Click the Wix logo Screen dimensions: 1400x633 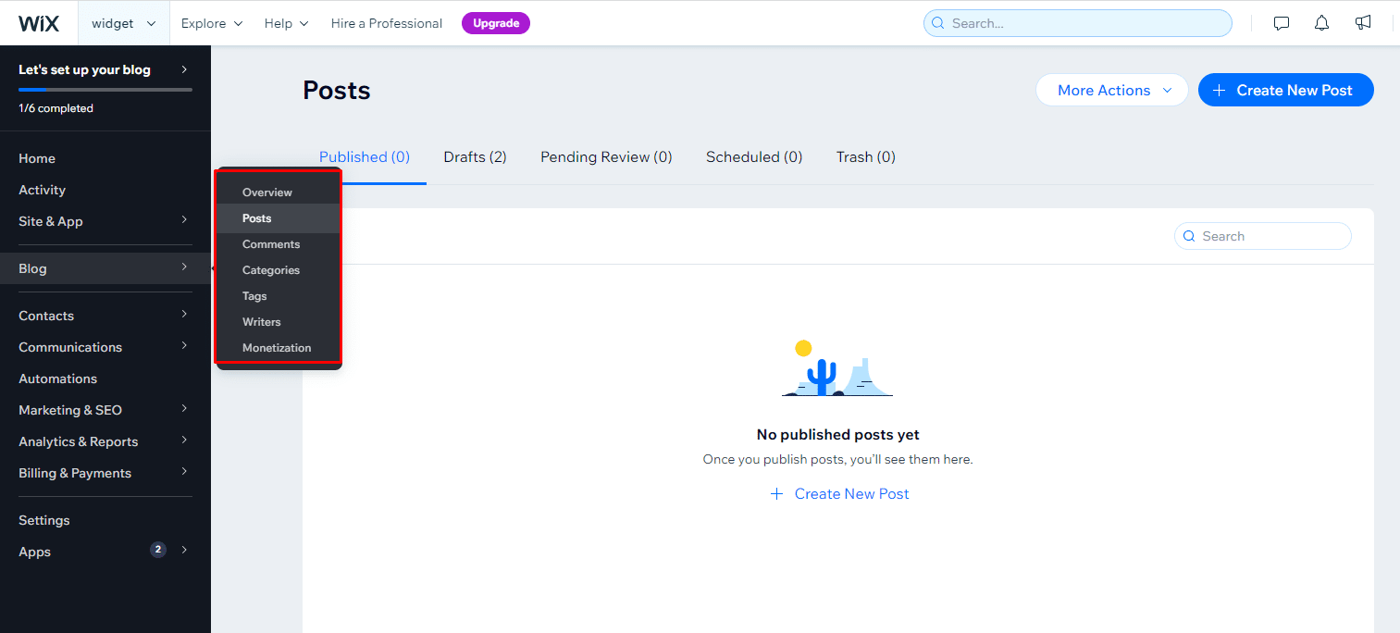point(39,23)
